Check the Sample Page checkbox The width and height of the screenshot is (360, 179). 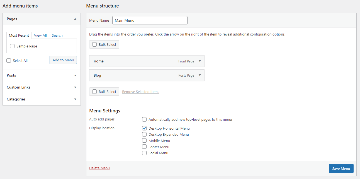[12, 46]
